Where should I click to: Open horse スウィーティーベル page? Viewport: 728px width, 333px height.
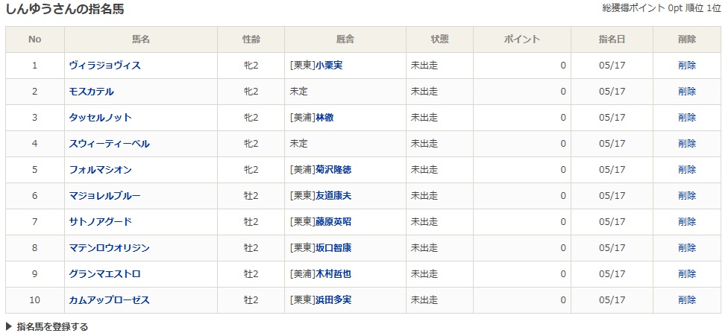109,144
